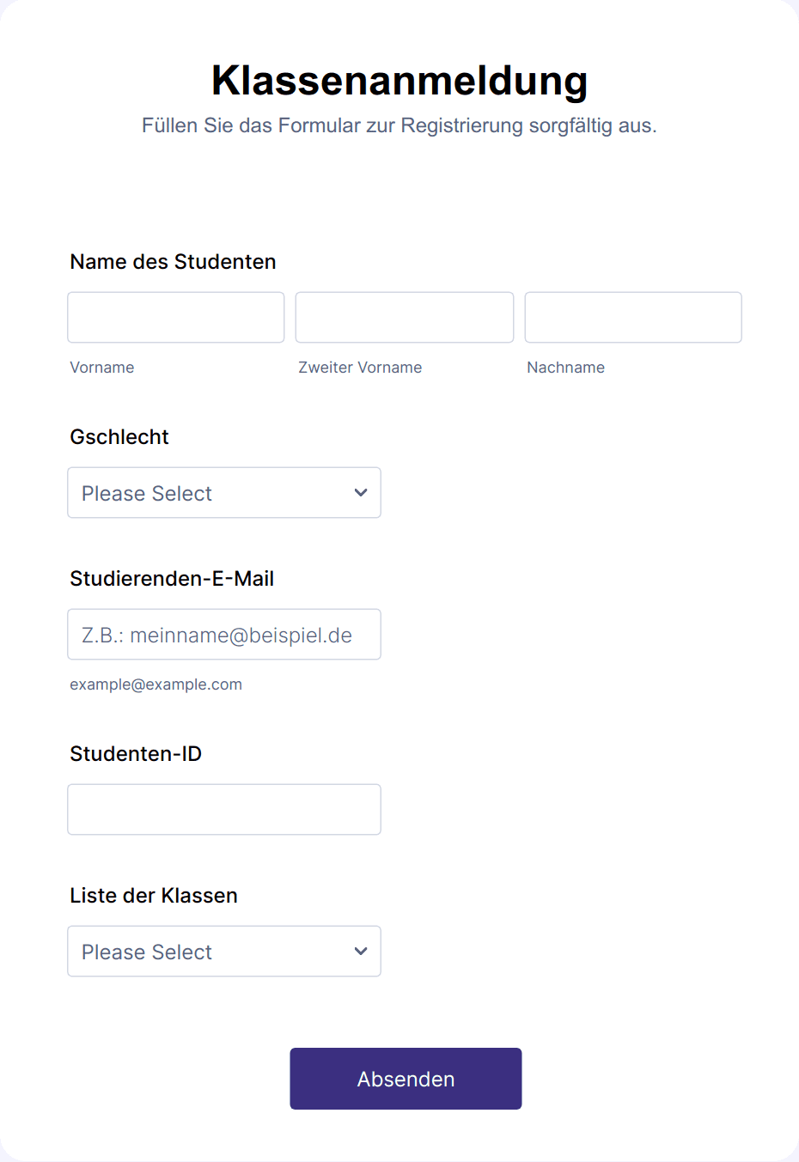Click the form subtitle about Registrierung
This screenshot has height=1162, width=799.
click(x=399, y=125)
